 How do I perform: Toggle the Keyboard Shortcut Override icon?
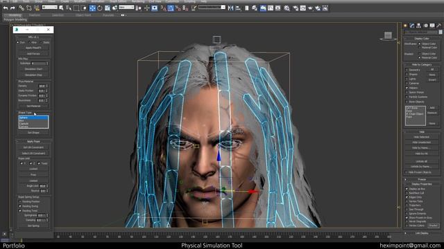click(154, 8)
